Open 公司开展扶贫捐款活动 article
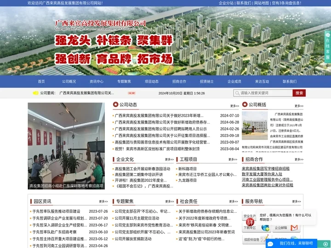This screenshot has height=248, width=331. click(x=133, y=239)
